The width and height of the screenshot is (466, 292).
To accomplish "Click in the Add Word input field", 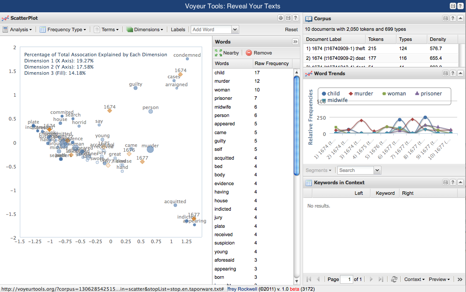I will [211, 29].
